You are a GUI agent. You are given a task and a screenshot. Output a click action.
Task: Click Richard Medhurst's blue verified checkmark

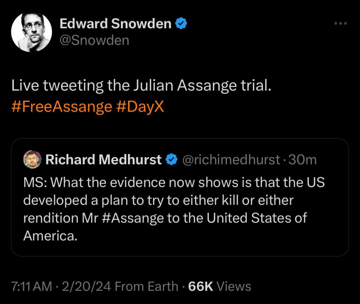[171, 160]
